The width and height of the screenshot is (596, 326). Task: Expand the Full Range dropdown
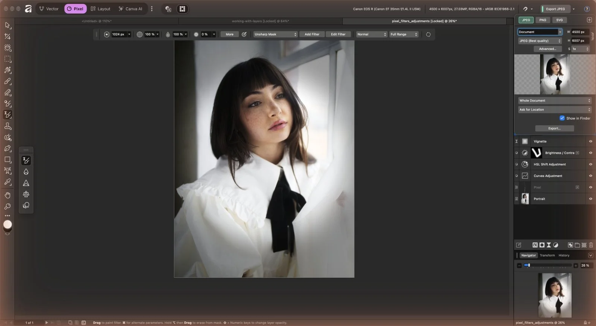[404, 34]
